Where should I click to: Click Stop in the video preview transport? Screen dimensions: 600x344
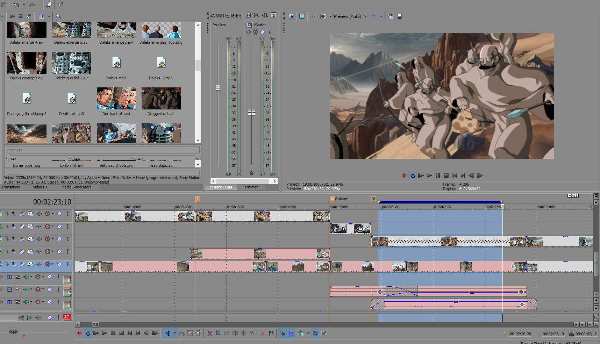coord(446,175)
